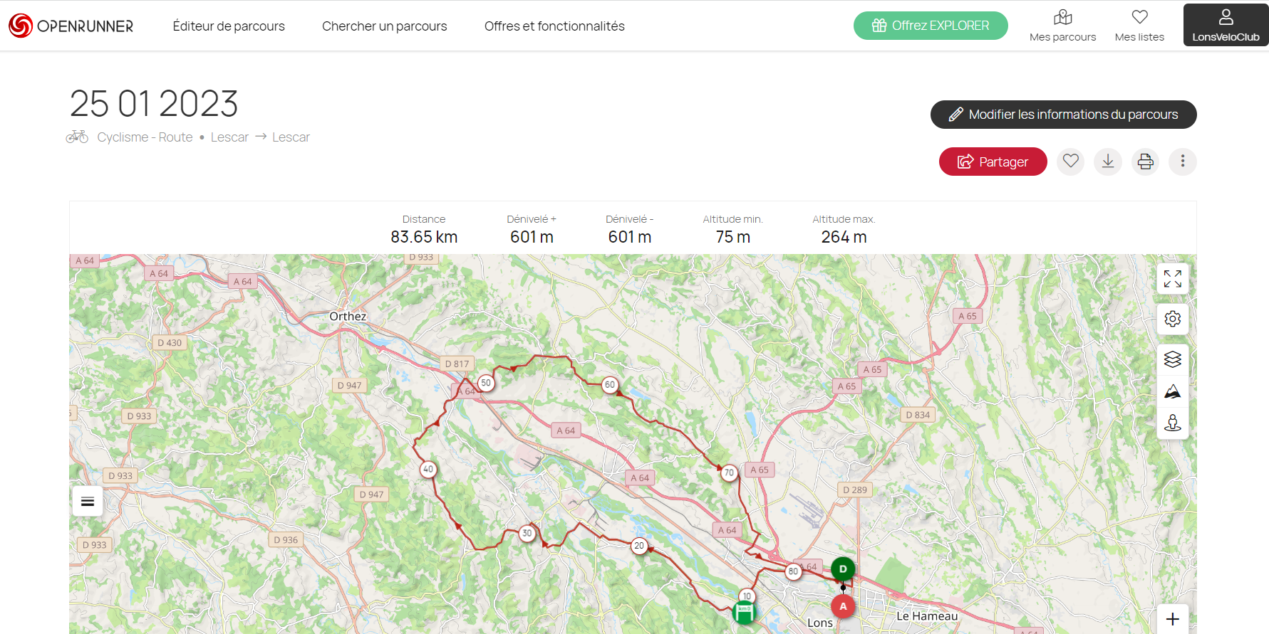Click the cycling bike icon under title
The image size is (1269, 634).
[x=77, y=137]
